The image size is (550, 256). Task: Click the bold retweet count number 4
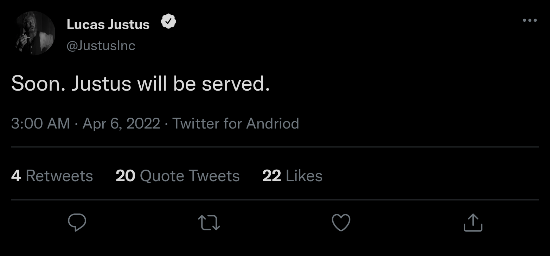(16, 176)
